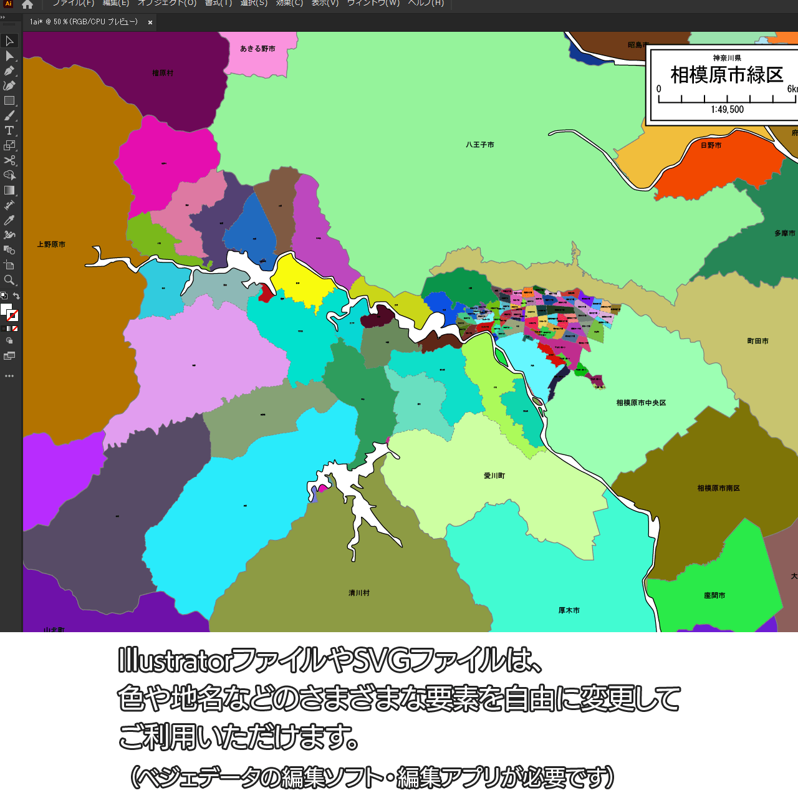Open drawing mode options
Viewport: 798px width, 798px height.
(x=9, y=341)
